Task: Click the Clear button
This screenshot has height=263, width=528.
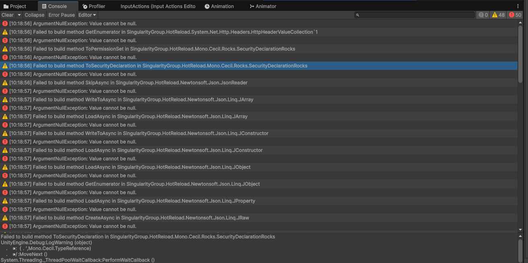Action: (x=8, y=14)
